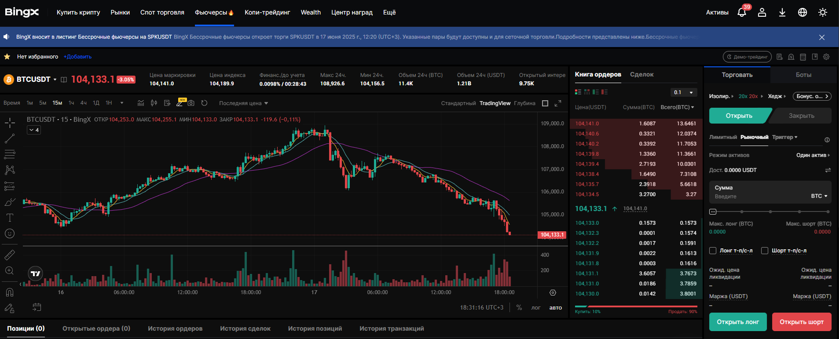839x339 pixels.
Task: Open the Фьючерсы menu
Action: pyautogui.click(x=214, y=12)
